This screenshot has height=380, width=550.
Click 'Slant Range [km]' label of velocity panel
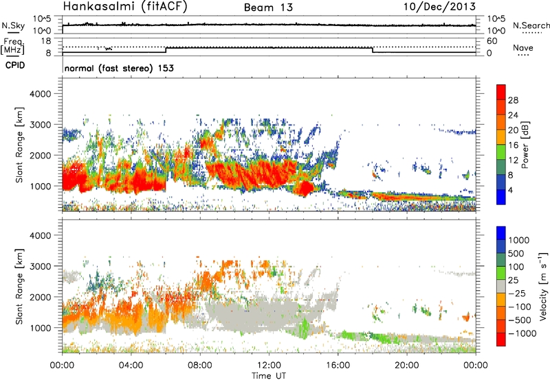point(20,286)
